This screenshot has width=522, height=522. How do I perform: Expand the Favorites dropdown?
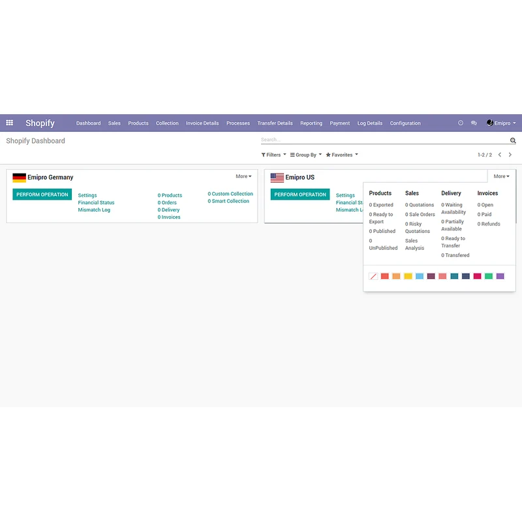342,155
